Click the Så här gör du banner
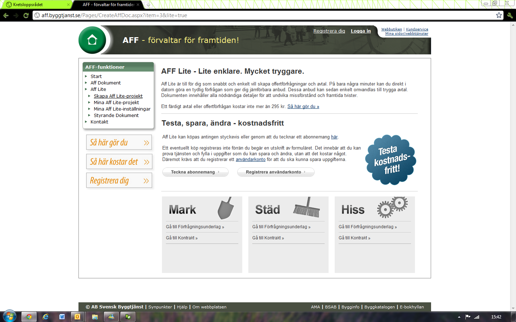This screenshot has width=516, height=322. 119,142
